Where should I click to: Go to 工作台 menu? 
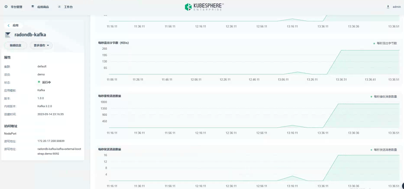[x=68, y=7]
